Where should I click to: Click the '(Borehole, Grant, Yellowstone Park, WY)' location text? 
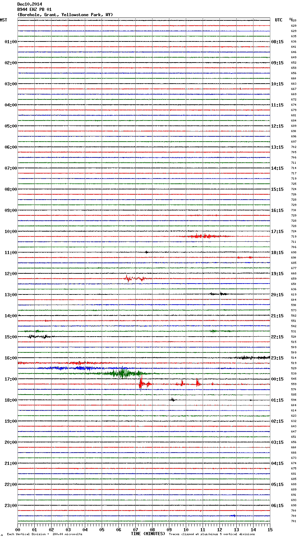tap(65, 15)
